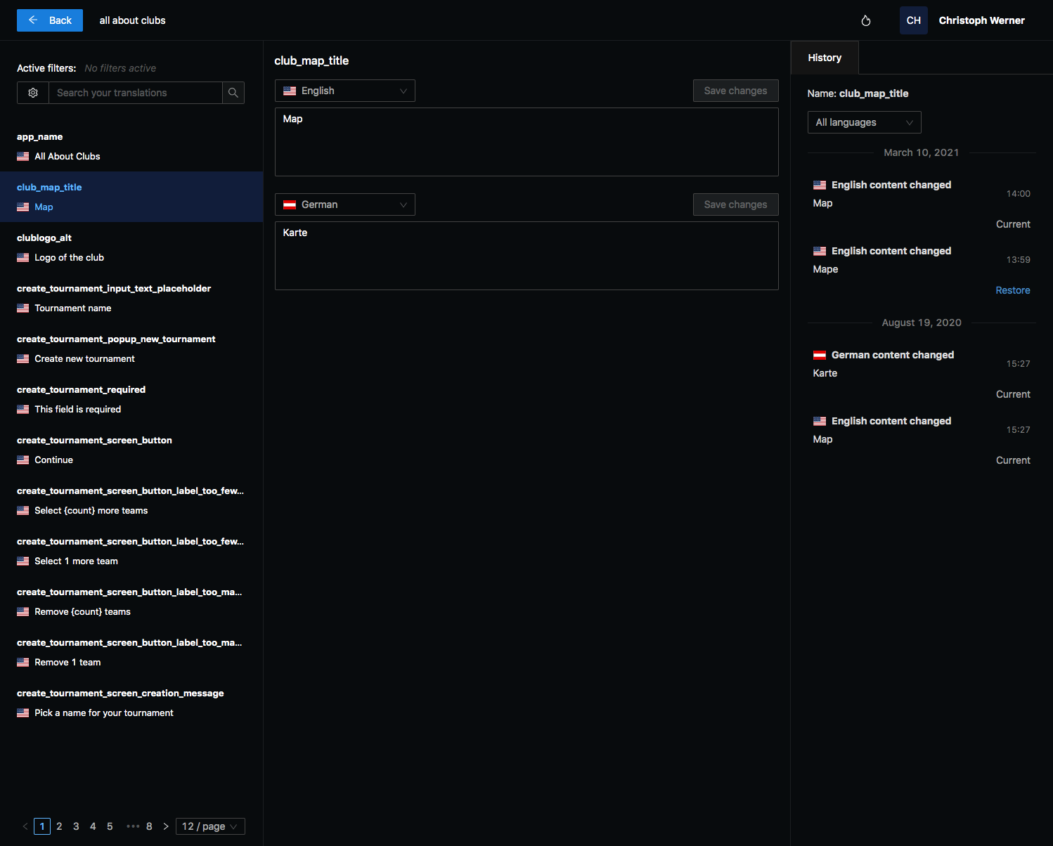
Task: Restore the Mape history version
Action: click(1013, 290)
